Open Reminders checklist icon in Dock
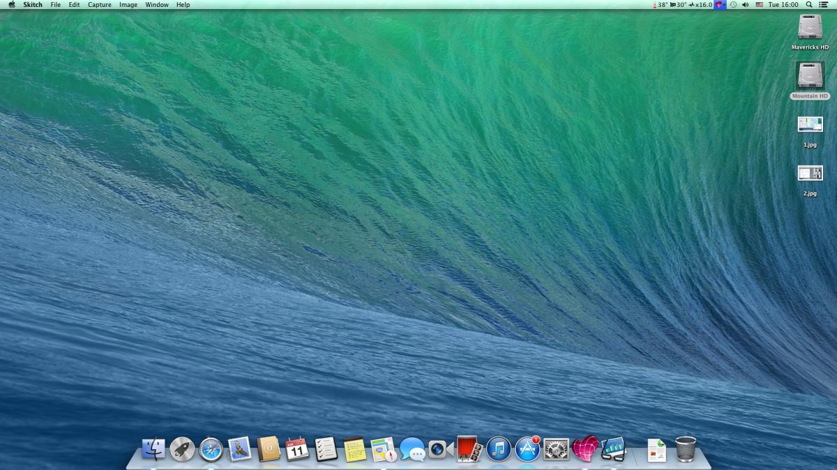 326,449
